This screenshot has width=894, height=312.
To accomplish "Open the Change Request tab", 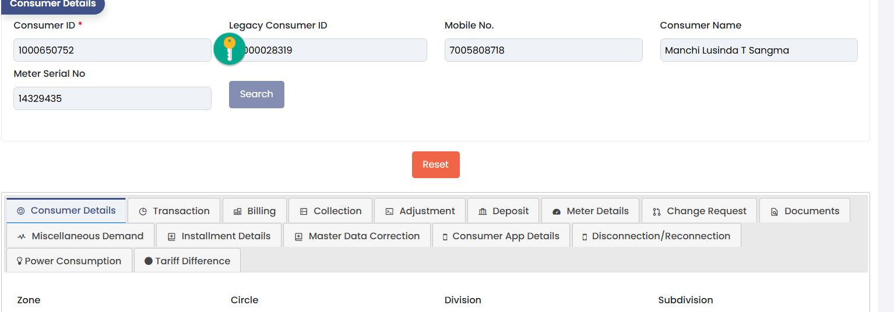I will pyautogui.click(x=699, y=211).
